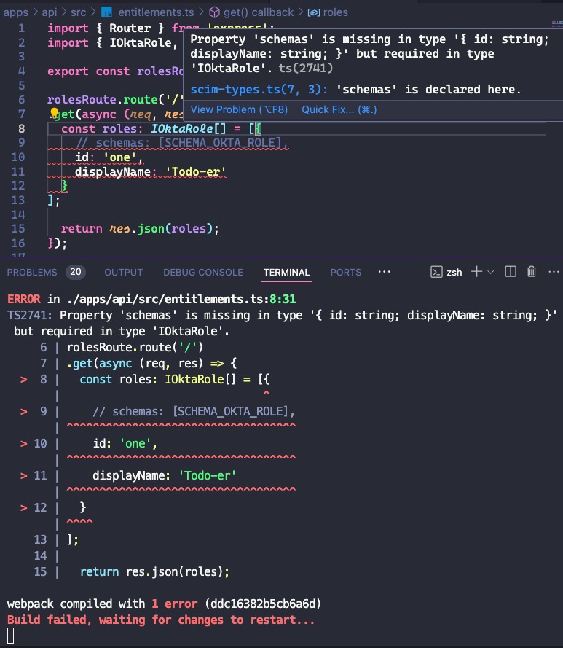Image resolution: width=563 pixels, height=648 pixels.
Task: Select the TERMINAL tab
Action: pos(286,273)
